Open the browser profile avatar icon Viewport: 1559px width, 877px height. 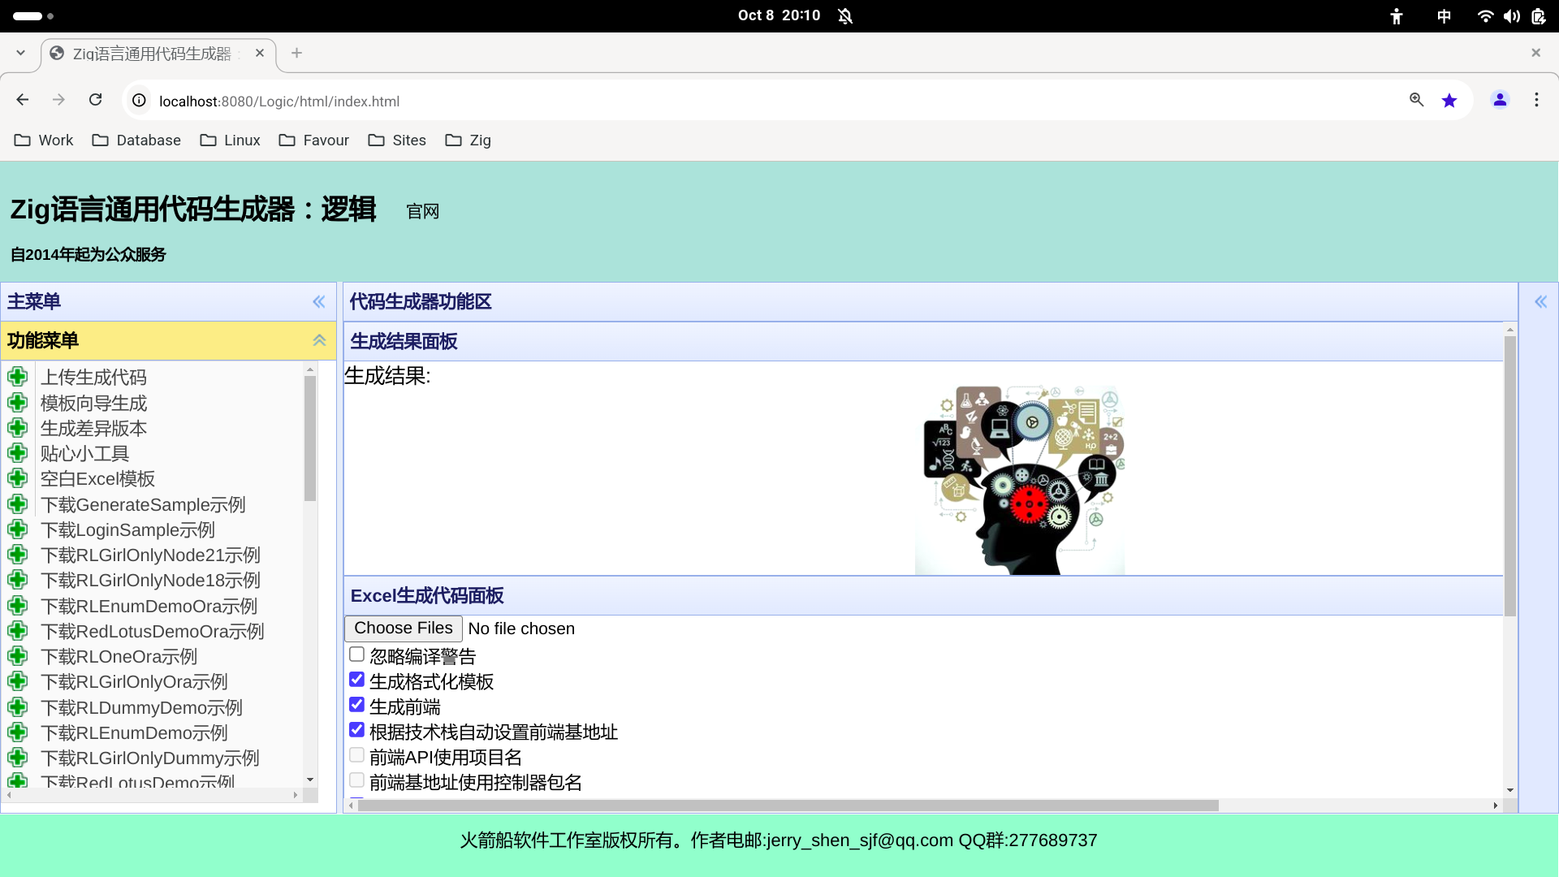tap(1500, 99)
